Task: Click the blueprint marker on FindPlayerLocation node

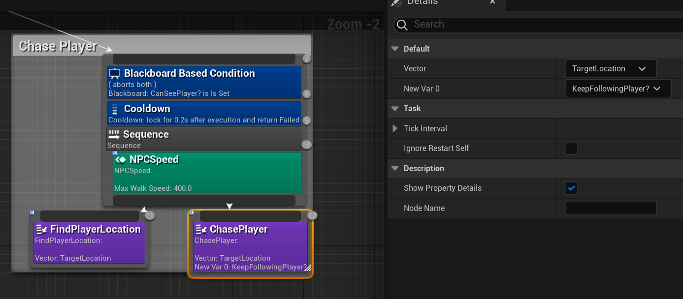Action: pos(32,213)
